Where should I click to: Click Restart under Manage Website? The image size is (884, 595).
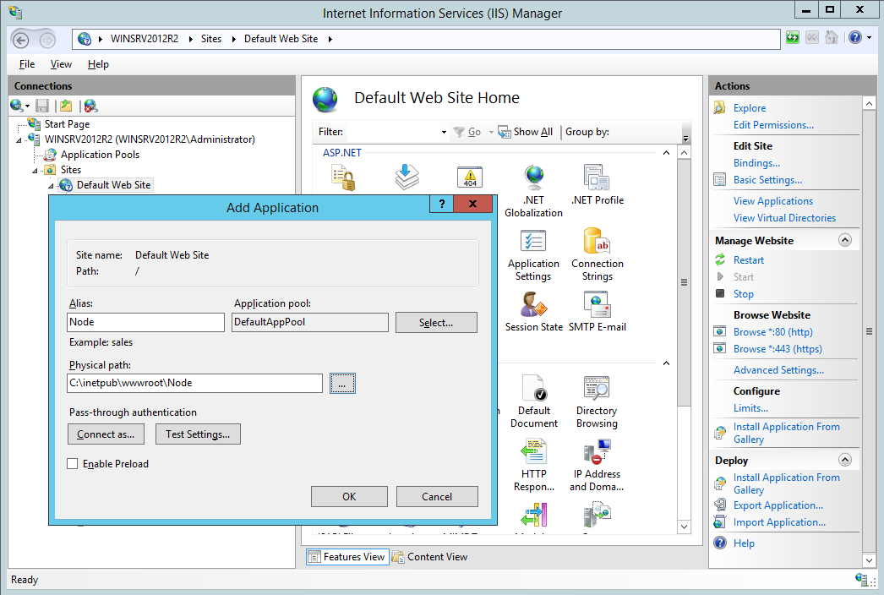coord(748,260)
